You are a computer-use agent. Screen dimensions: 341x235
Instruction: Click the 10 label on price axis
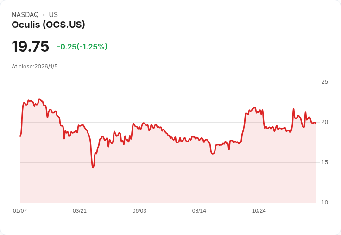[324, 203]
